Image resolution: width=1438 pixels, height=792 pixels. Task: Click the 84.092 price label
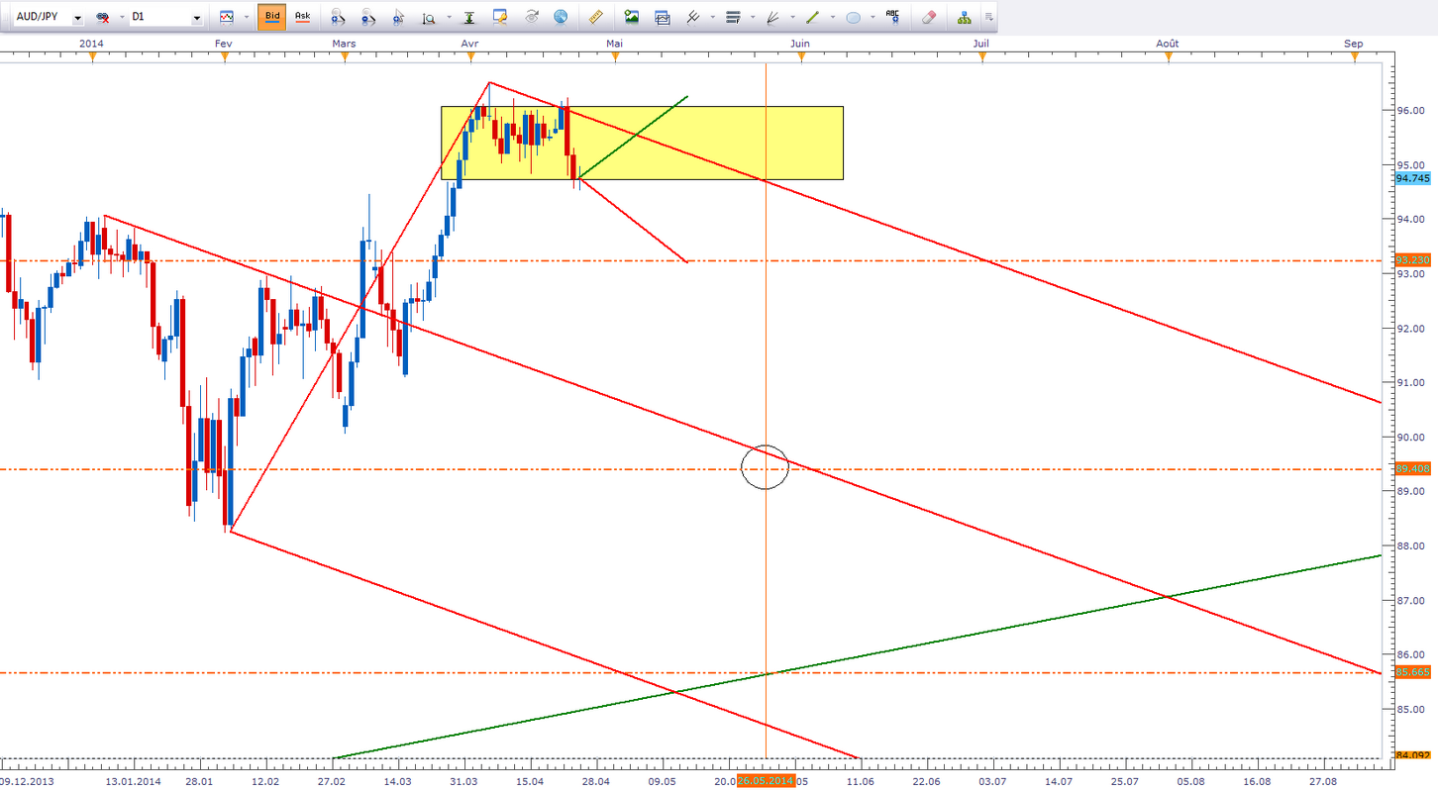pyautogui.click(x=1411, y=756)
